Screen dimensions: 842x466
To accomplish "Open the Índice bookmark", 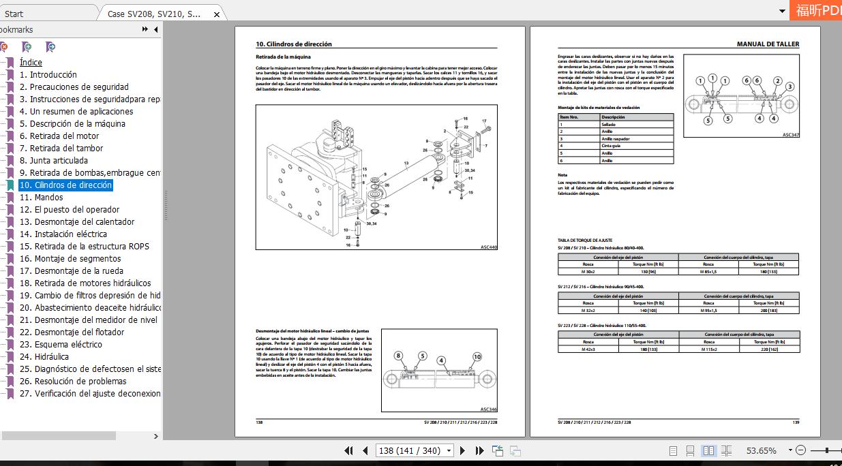I will [x=31, y=62].
